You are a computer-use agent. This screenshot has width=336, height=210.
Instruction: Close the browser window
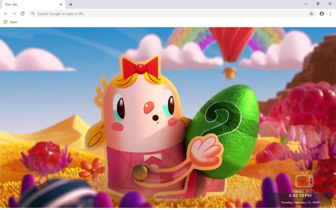click(x=330, y=4)
